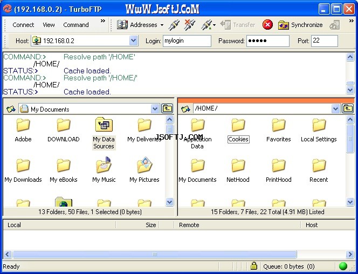This screenshot has width=358, height=274.
Task: Click the log pane scroll up arrow
Action: 350,57
